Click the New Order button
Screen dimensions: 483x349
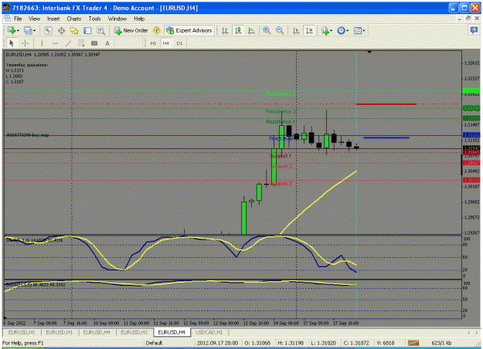(x=131, y=30)
